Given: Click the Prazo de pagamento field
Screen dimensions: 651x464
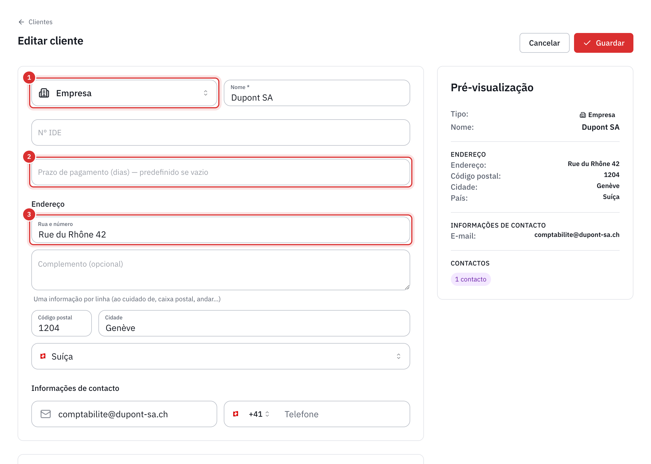Looking at the screenshot, I should coord(220,172).
